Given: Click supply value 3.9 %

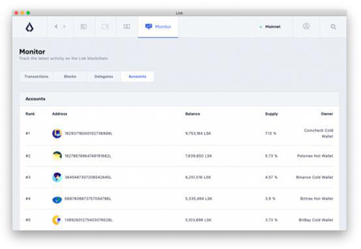Looking at the screenshot, I should click(270, 199).
